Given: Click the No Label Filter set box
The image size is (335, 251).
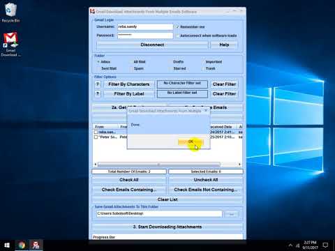Looking at the screenshot, I should [x=182, y=93].
